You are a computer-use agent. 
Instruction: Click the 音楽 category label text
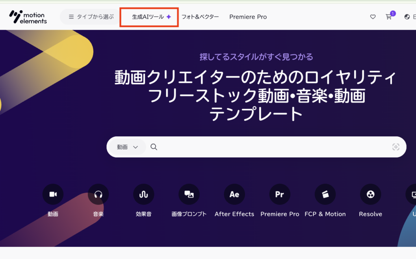[x=98, y=214]
